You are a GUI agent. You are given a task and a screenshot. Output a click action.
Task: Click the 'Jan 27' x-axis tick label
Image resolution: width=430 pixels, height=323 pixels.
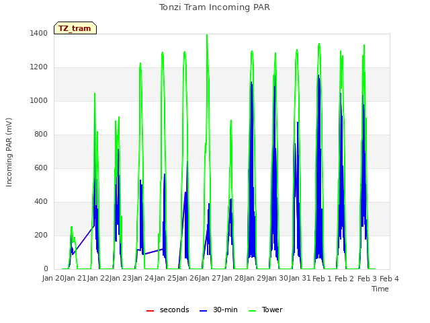tap(210, 279)
